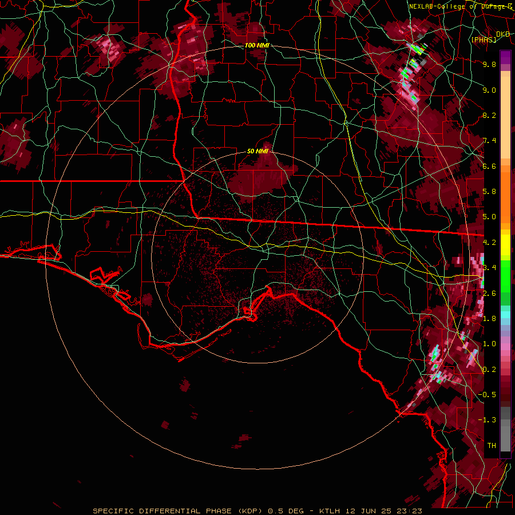Image resolution: width=515 pixels, height=515 pixels.
Task: Pick the cyan color bar segment
Action: point(505,315)
